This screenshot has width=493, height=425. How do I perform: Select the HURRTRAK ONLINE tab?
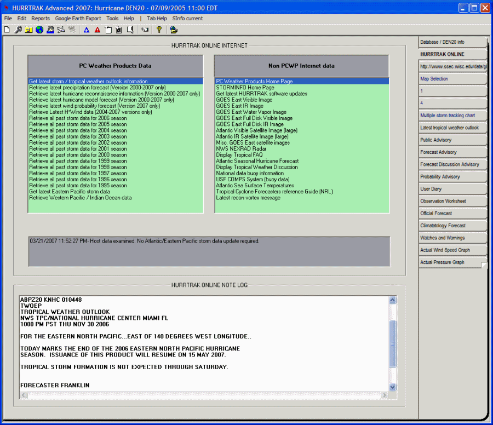click(x=452, y=54)
